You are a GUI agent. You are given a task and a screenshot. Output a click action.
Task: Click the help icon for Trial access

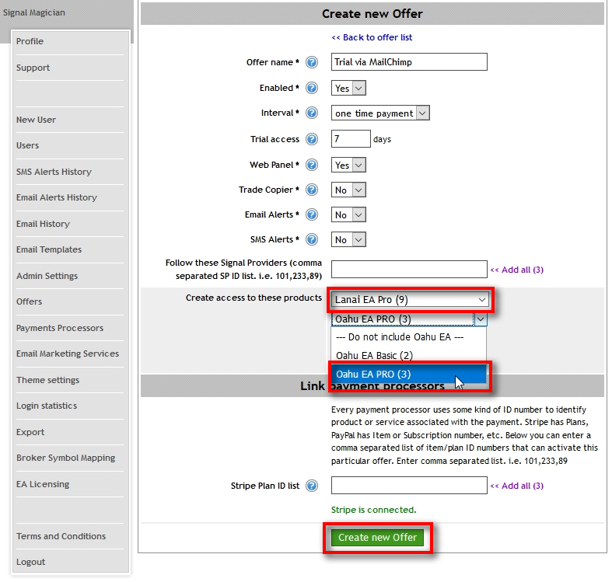(312, 140)
